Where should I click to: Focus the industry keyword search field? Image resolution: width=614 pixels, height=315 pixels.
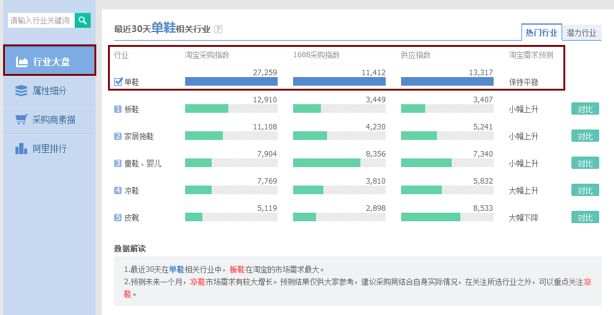click(x=41, y=20)
